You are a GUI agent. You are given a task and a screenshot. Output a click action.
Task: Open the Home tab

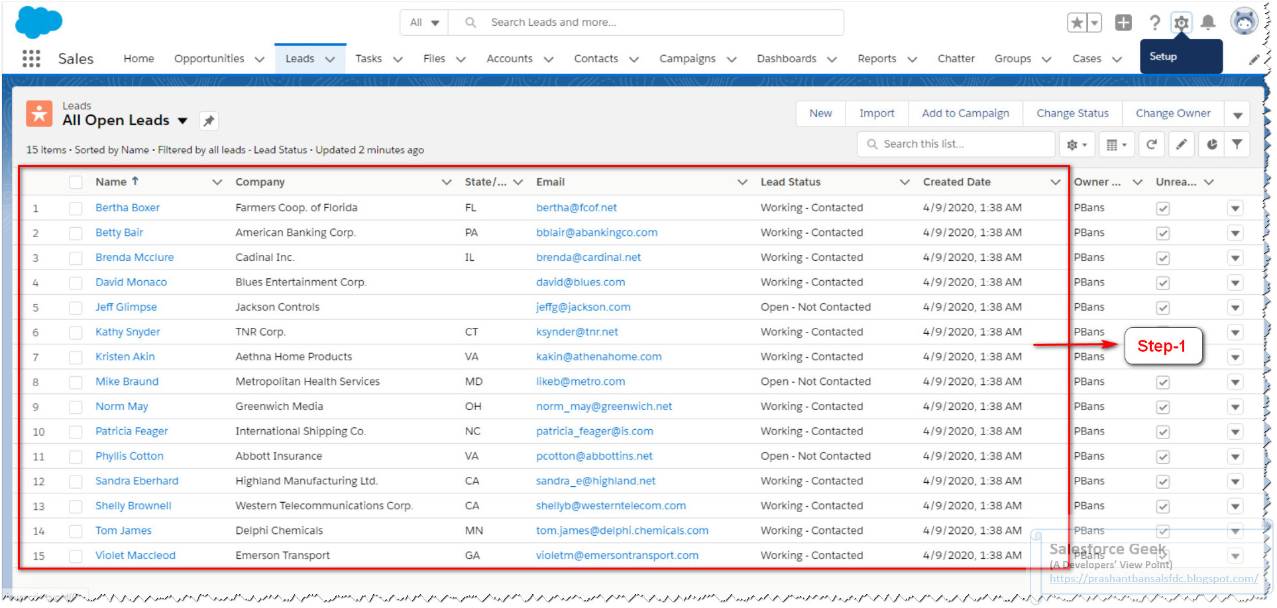(139, 58)
